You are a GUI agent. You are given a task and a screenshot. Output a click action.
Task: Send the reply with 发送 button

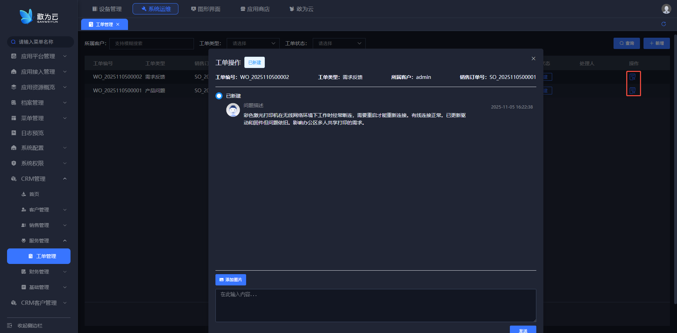(x=523, y=329)
